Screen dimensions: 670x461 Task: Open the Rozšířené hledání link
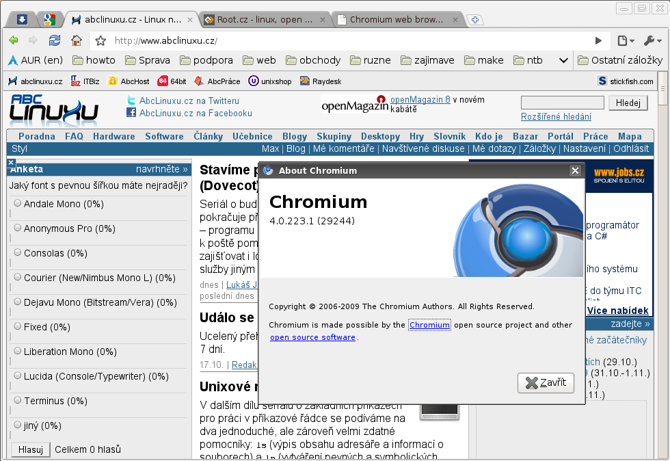556,117
